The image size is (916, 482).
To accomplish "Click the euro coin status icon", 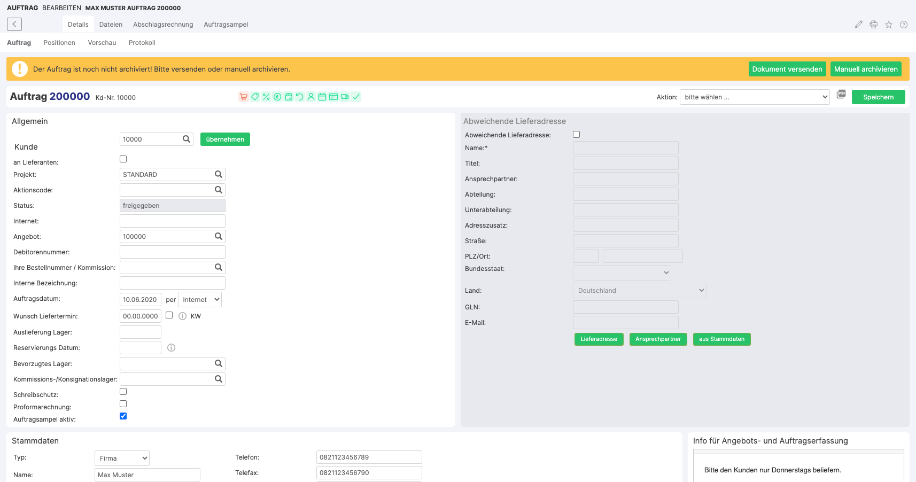I will point(277,97).
